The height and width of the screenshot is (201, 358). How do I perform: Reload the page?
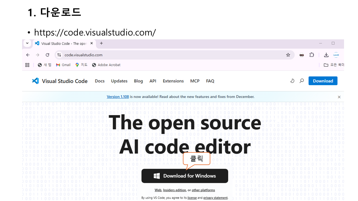click(x=48, y=55)
